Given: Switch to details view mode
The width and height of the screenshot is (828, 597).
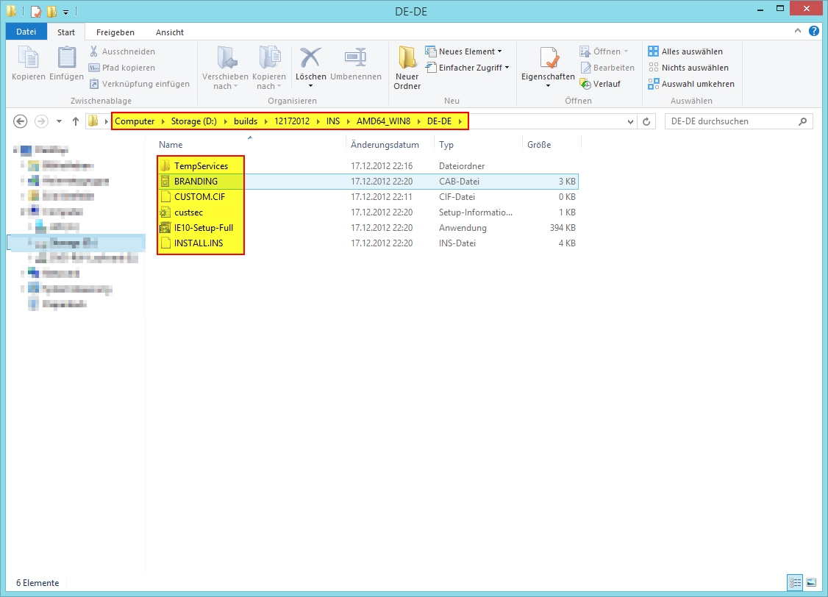Looking at the screenshot, I should (x=795, y=582).
